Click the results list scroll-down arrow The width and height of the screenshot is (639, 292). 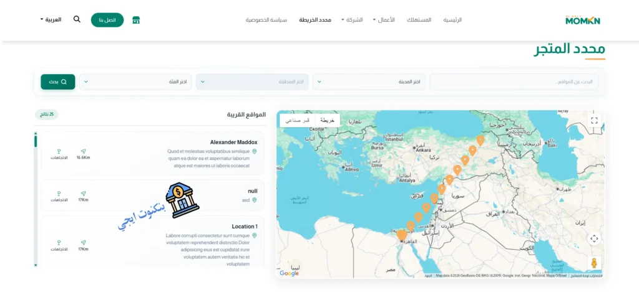click(36, 265)
